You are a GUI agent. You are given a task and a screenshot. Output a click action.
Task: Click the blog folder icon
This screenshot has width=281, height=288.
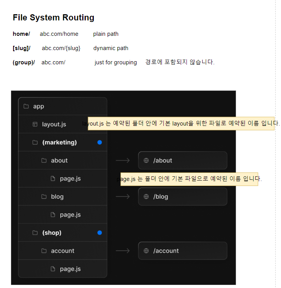click(44, 196)
